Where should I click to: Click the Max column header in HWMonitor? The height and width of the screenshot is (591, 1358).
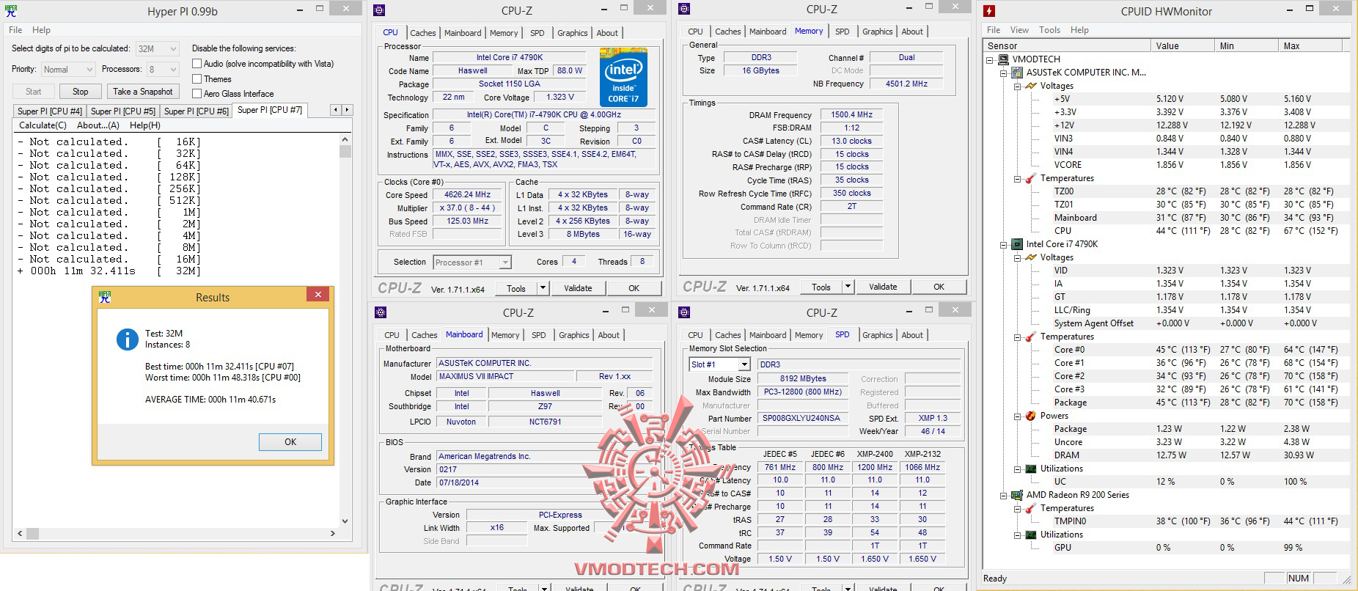(1310, 45)
